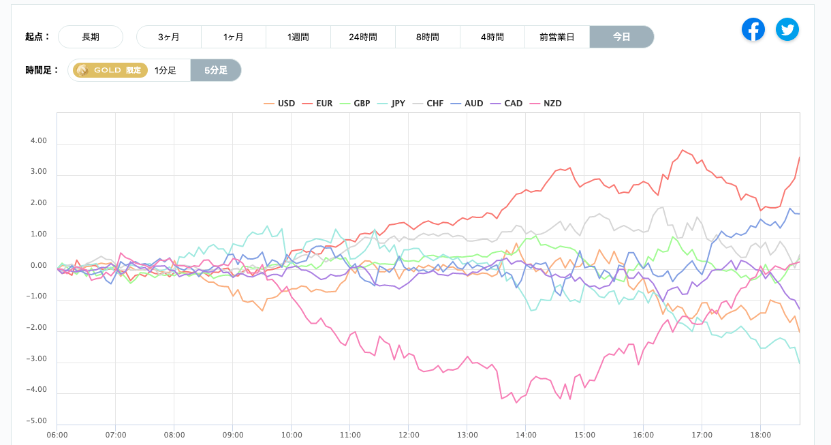Select the 長期 time range button
Viewport: 831px width, 445px height.
click(x=91, y=37)
